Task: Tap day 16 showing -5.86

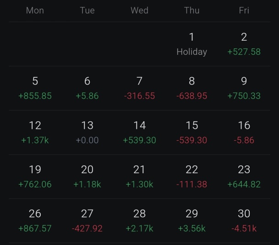Action: (244, 133)
